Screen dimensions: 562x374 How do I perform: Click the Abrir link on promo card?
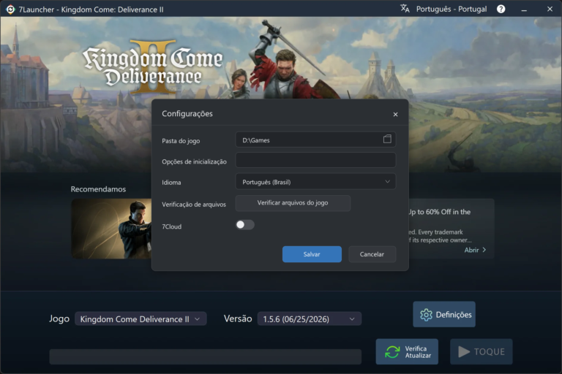475,250
